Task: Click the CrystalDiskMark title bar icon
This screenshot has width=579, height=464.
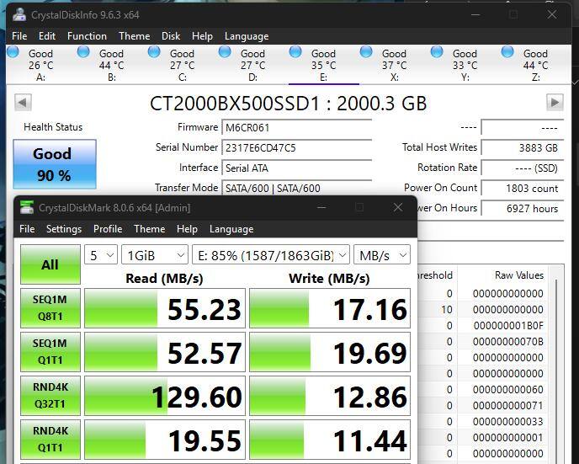Action: pos(27,207)
